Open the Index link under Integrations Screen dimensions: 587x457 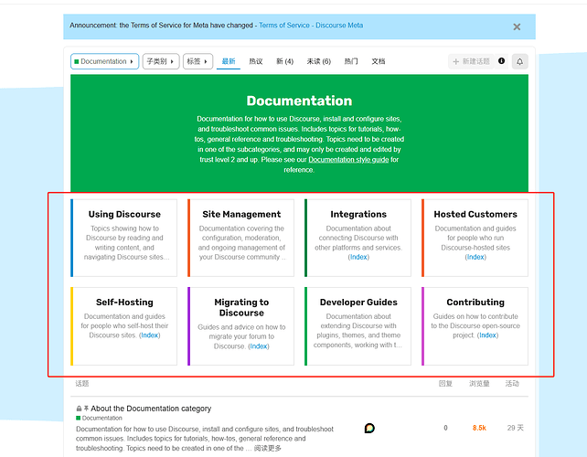[358, 257]
